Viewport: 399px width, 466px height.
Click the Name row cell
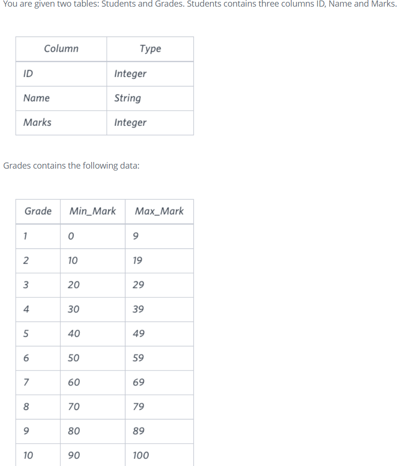61,98
